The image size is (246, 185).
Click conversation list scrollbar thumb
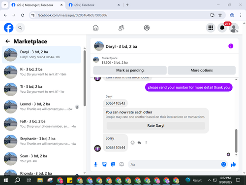85,78
